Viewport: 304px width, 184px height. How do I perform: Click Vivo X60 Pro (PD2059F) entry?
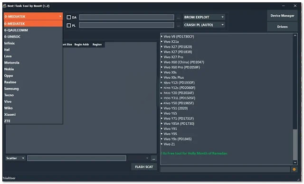click(181, 67)
